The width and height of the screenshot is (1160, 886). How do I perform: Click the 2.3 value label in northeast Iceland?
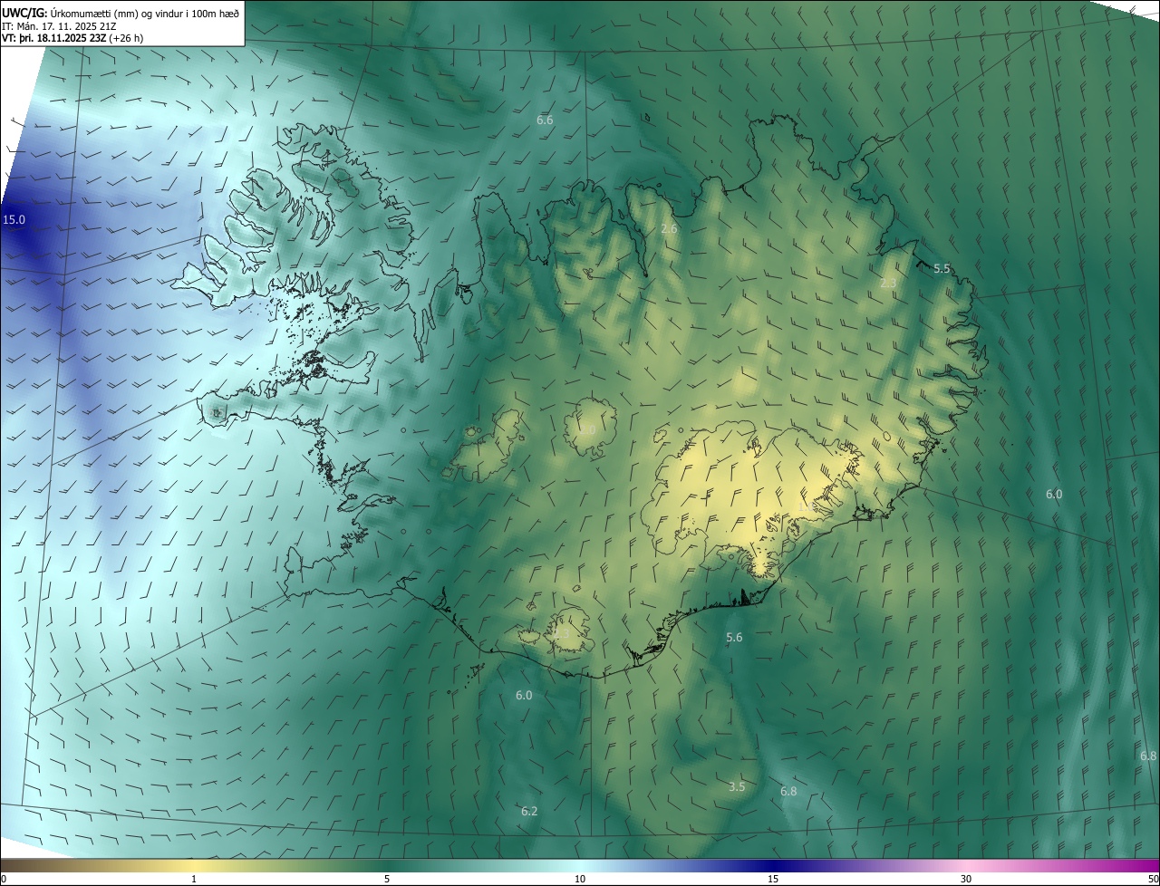(888, 284)
